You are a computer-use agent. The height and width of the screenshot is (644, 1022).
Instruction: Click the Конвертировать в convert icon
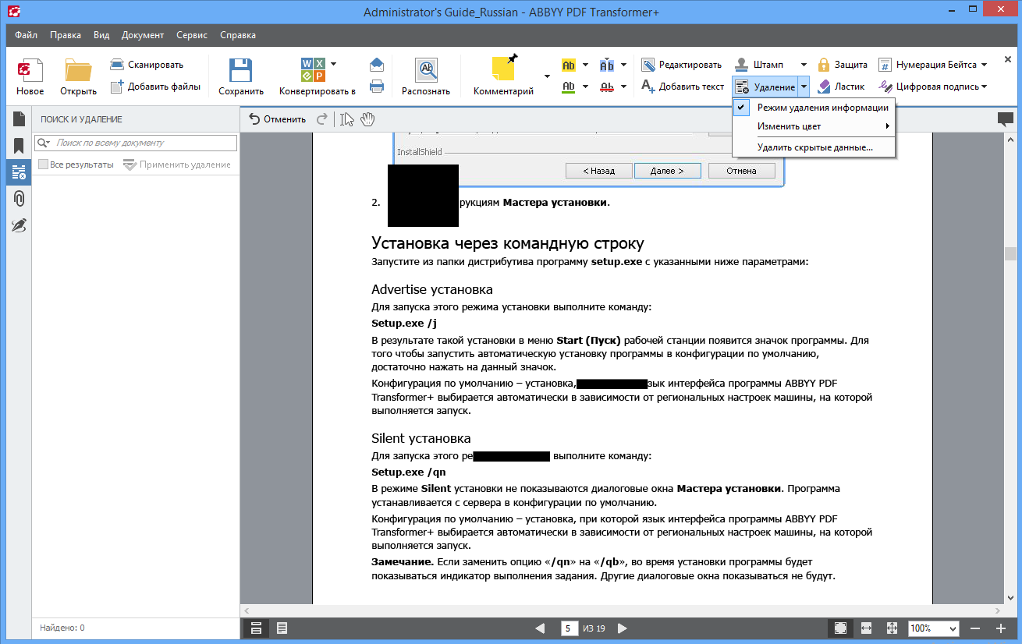[x=313, y=71]
